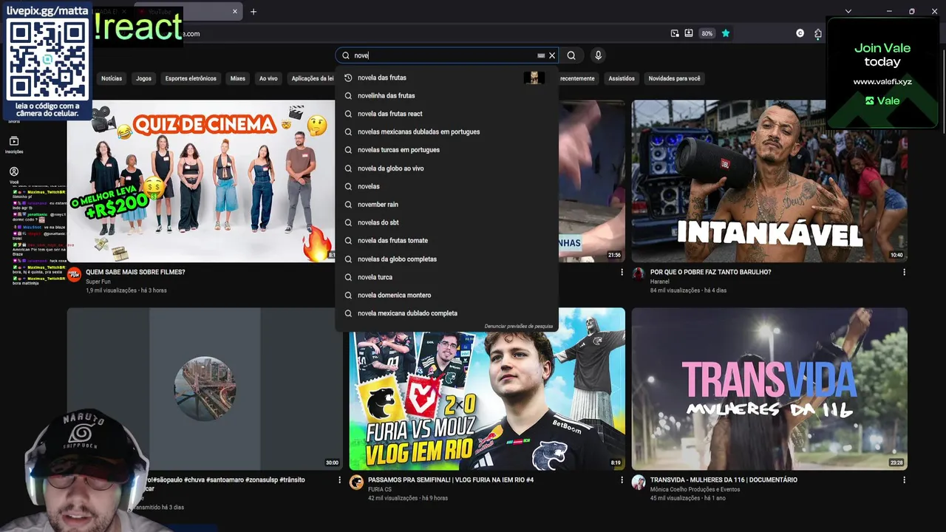
Task: Open options menu for São Paulo livestream video
Action: point(339,480)
